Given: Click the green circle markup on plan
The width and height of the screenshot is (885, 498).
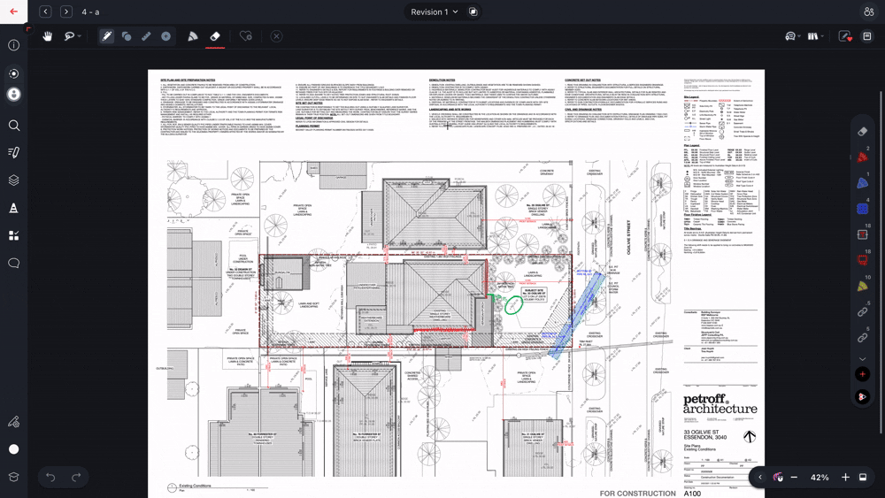Looking at the screenshot, I should (513, 305).
